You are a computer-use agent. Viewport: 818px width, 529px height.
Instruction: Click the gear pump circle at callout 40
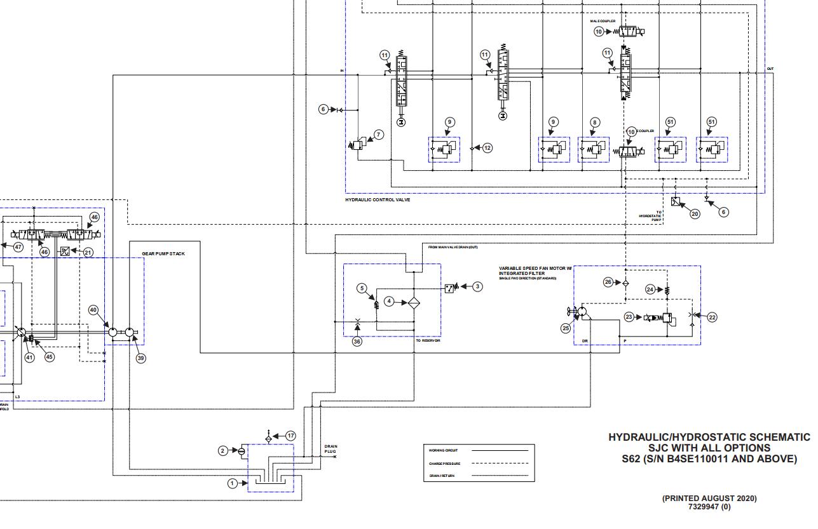112,331
